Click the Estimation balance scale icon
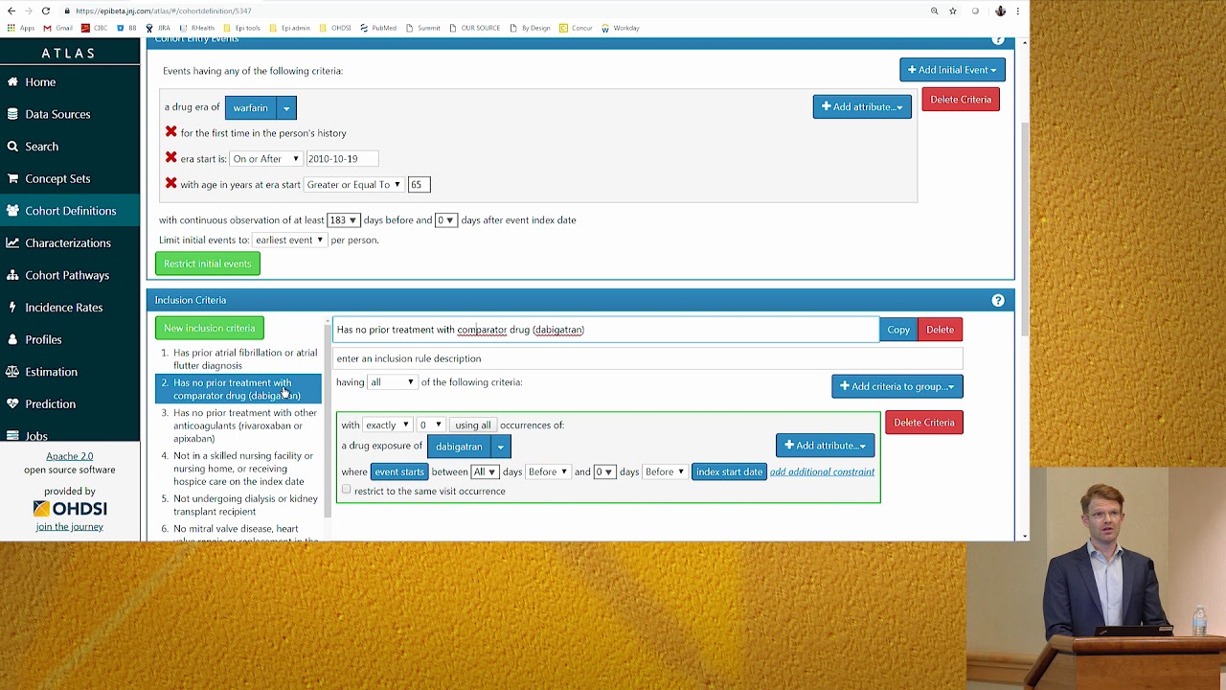The image size is (1226, 690). click(12, 372)
